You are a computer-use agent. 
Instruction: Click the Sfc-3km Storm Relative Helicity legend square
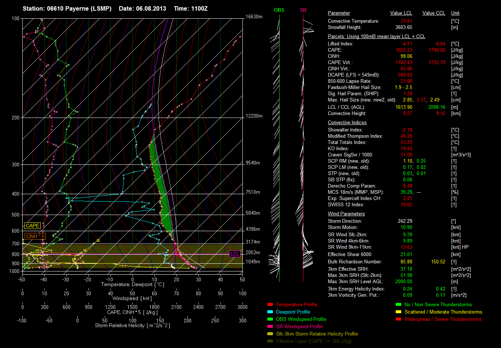tap(270, 334)
